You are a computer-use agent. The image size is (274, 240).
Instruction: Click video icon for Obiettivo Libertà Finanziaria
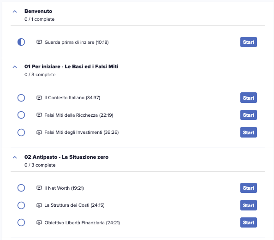[x=39, y=222]
